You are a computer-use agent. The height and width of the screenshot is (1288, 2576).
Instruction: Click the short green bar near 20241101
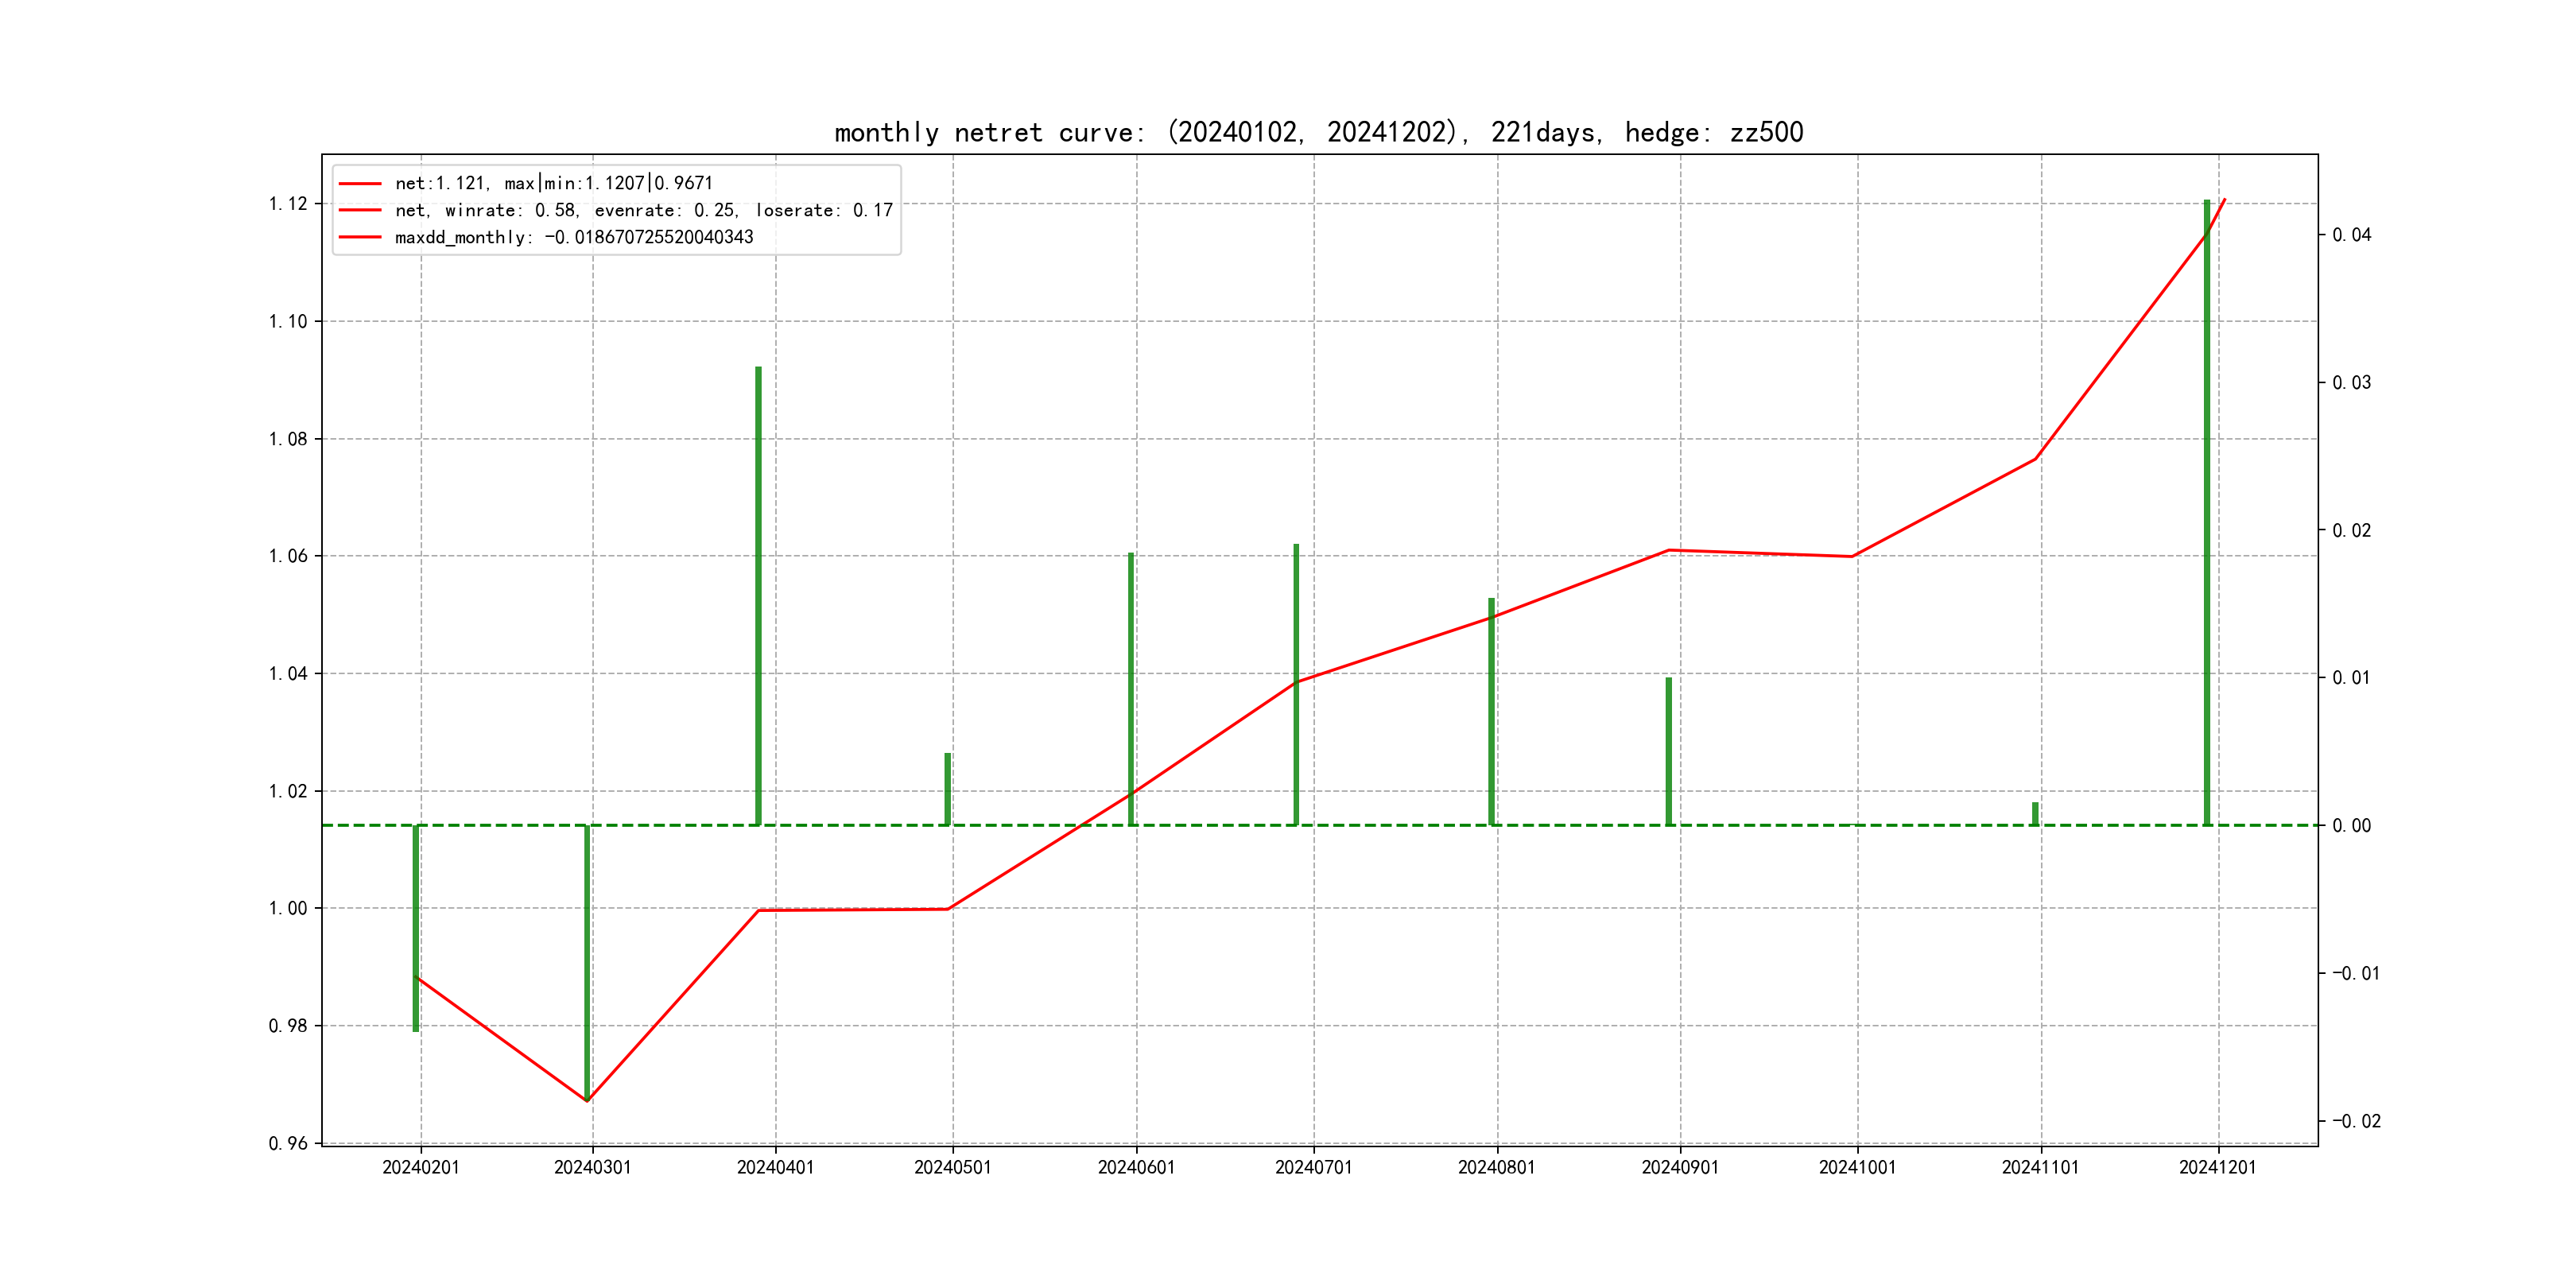point(2035,813)
